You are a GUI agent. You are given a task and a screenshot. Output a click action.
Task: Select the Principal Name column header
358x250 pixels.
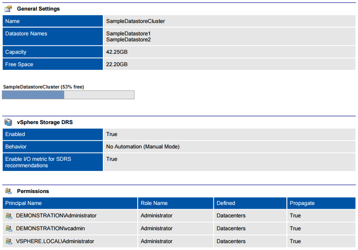(x=23, y=203)
